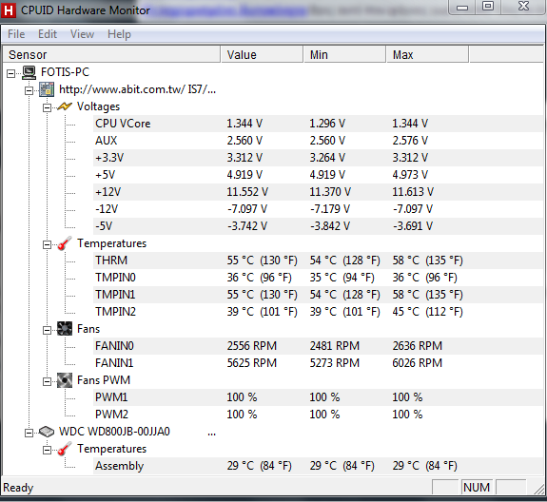
Task: Click the +12V min value 11.370 V
Action: point(330,192)
